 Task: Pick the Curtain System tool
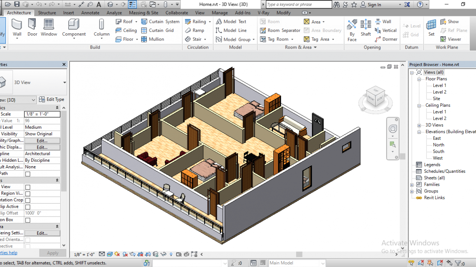[160, 22]
